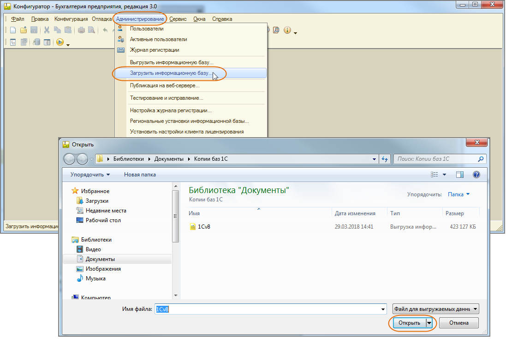Open the Файл menu

pos(18,19)
